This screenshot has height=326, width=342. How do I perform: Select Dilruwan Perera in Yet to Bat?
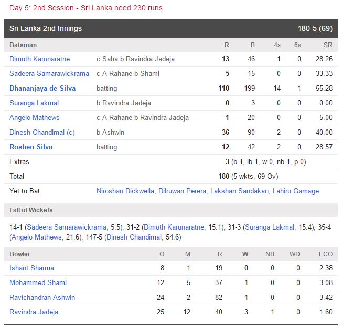181,191
